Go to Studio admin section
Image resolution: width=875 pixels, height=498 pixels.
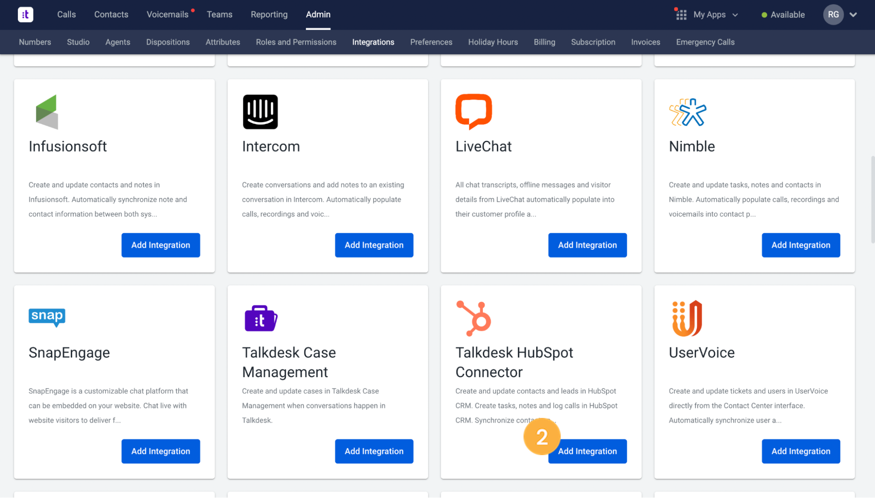(x=78, y=42)
